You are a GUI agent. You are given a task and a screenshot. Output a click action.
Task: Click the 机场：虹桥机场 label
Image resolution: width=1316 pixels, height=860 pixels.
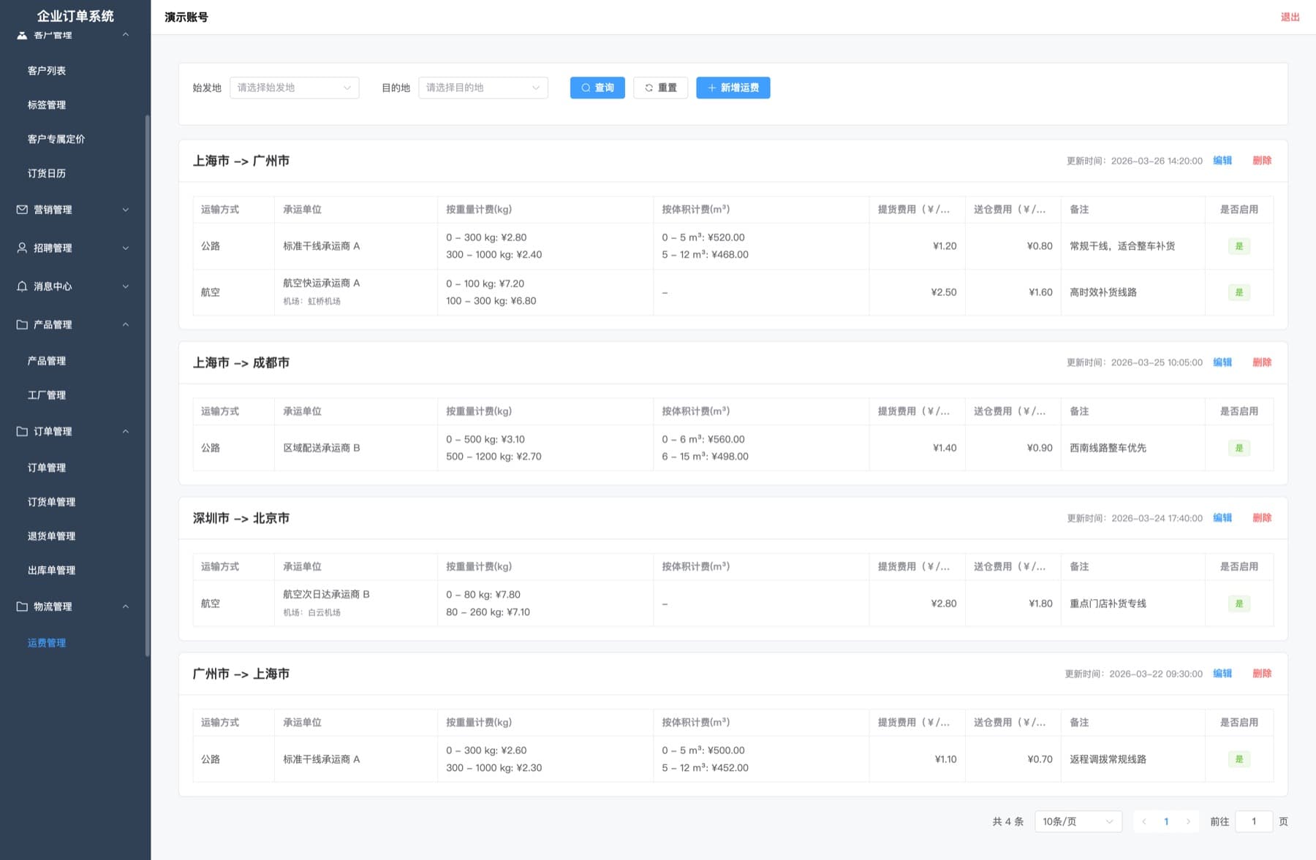click(311, 301)
